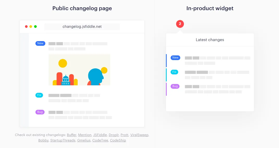Click the green window dot in mock browser
The image size is (279, 148).
(x=35, y=27)
